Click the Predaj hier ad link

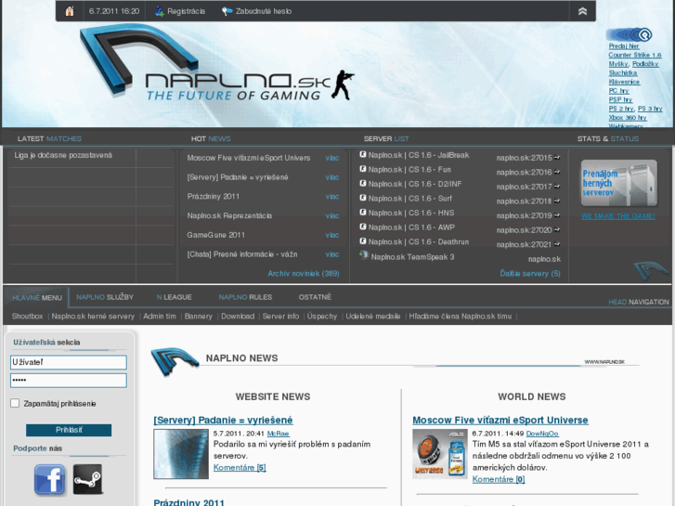[624, 46]
